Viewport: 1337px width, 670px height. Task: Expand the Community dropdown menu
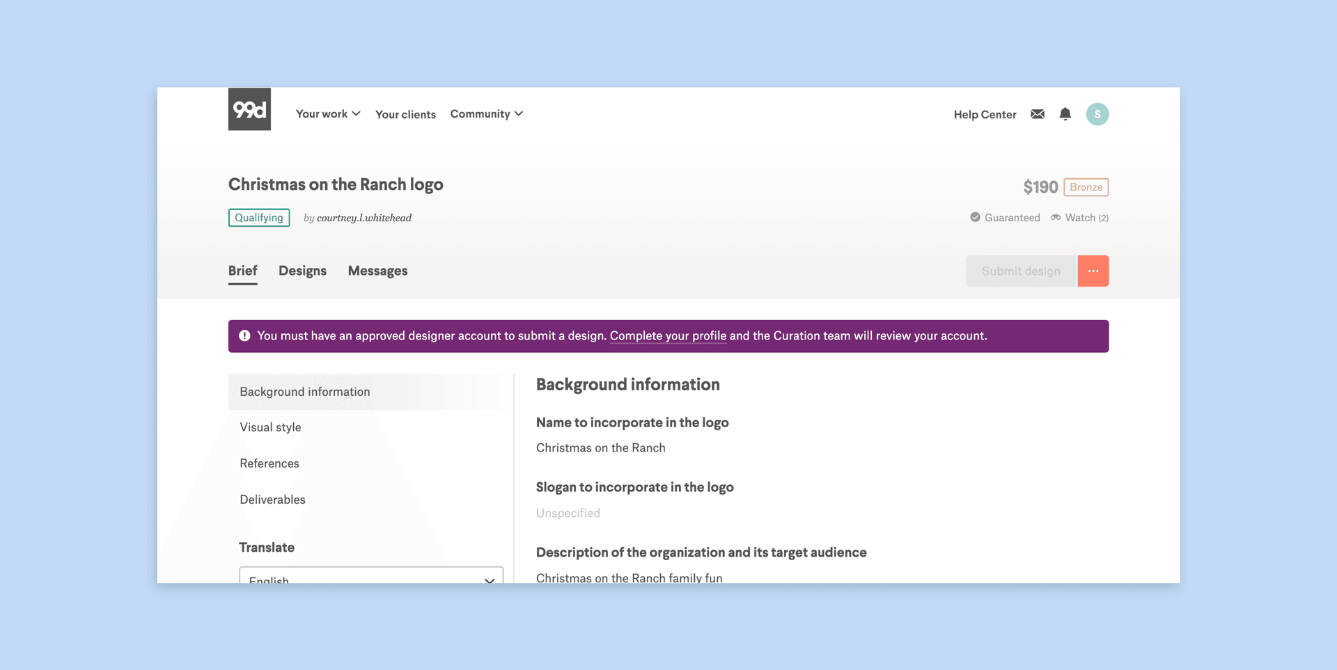click(x=486, y=114)
